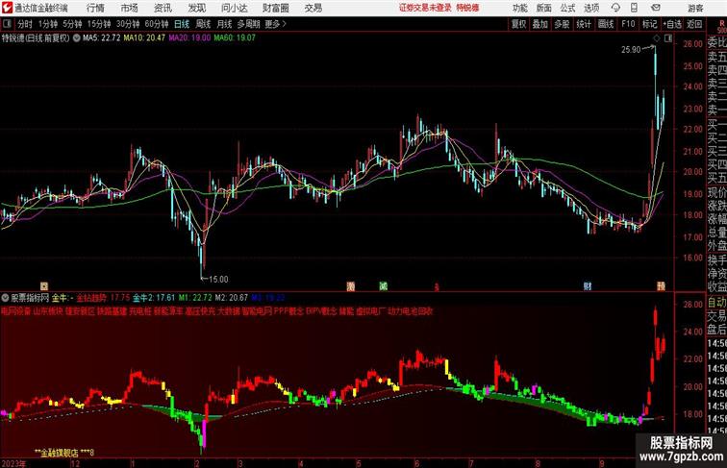Click the 统计 statistics button
The width and height of the screenshot is (727, 468).
coord(584,24)
